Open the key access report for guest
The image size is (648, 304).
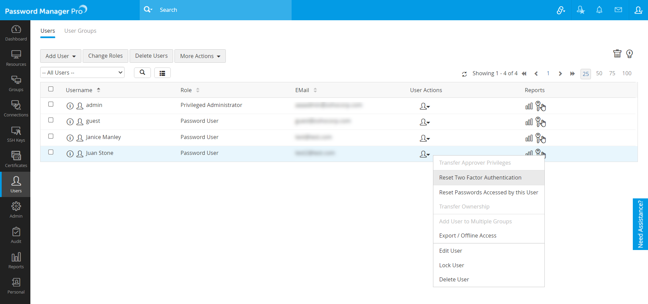coord(541,122)
